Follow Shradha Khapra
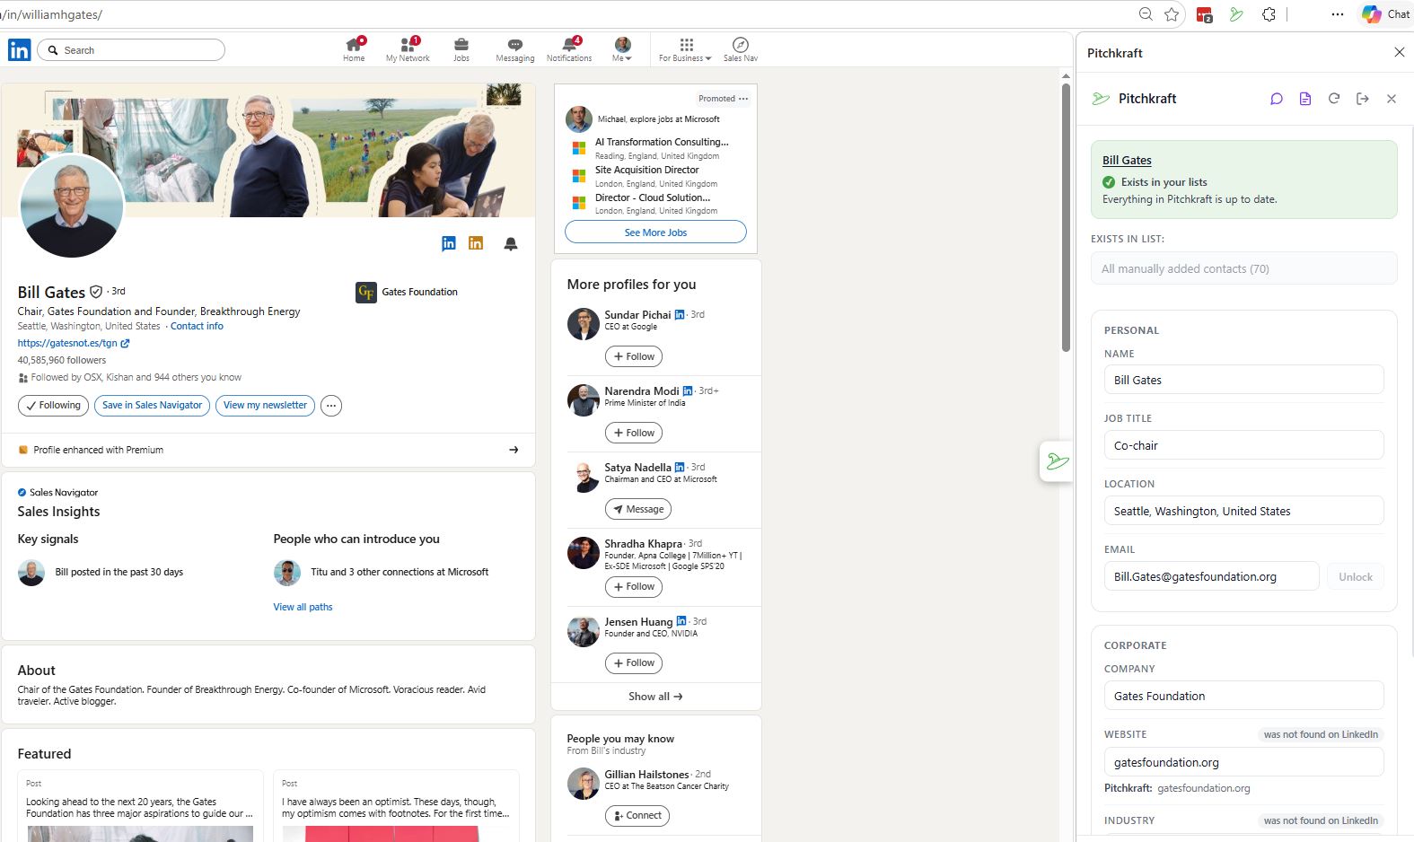1414x842 pixels. 634,587
